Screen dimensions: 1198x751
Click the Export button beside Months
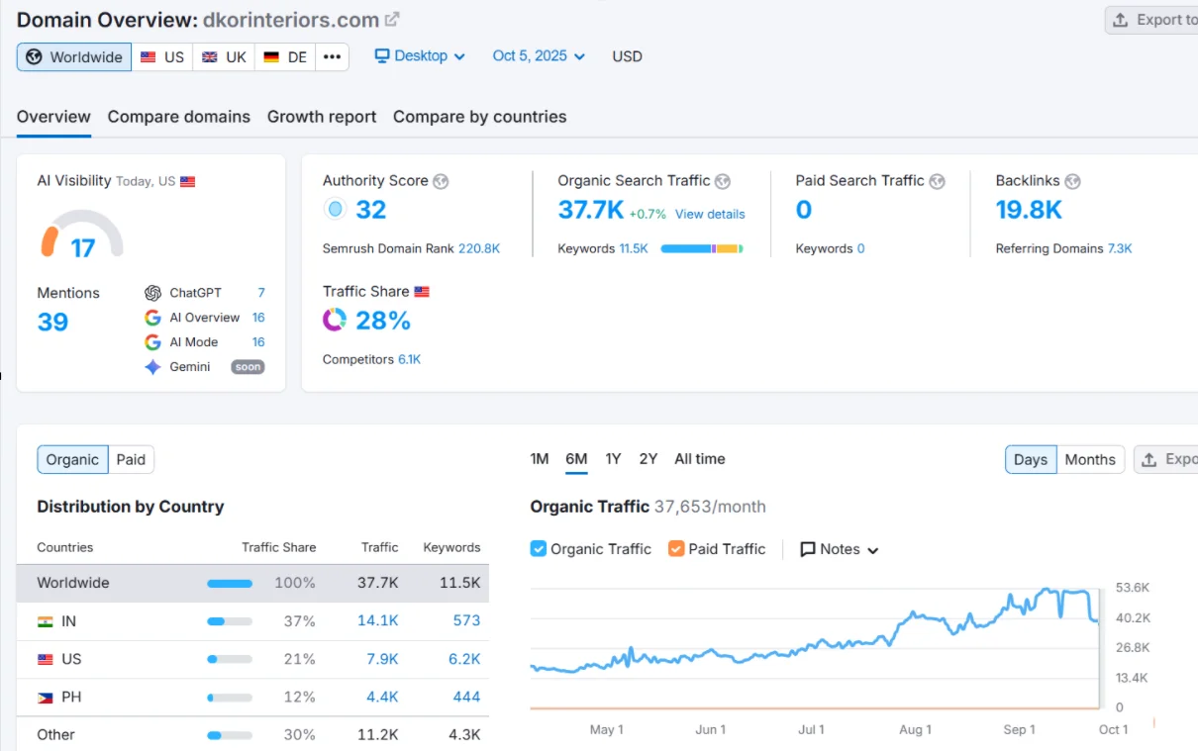1165,459
